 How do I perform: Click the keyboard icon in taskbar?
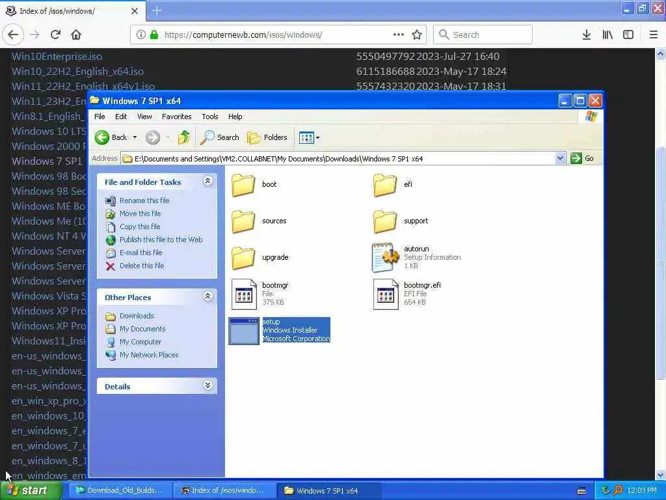[x=581, y=491]
